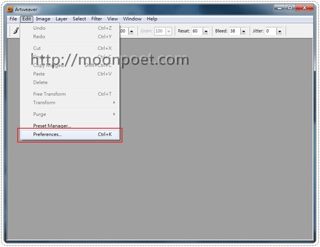The height and width of the screenshot is (247, 320).
Task: Open the View menu
Action: pyautogui.click(x=113, y=19)
